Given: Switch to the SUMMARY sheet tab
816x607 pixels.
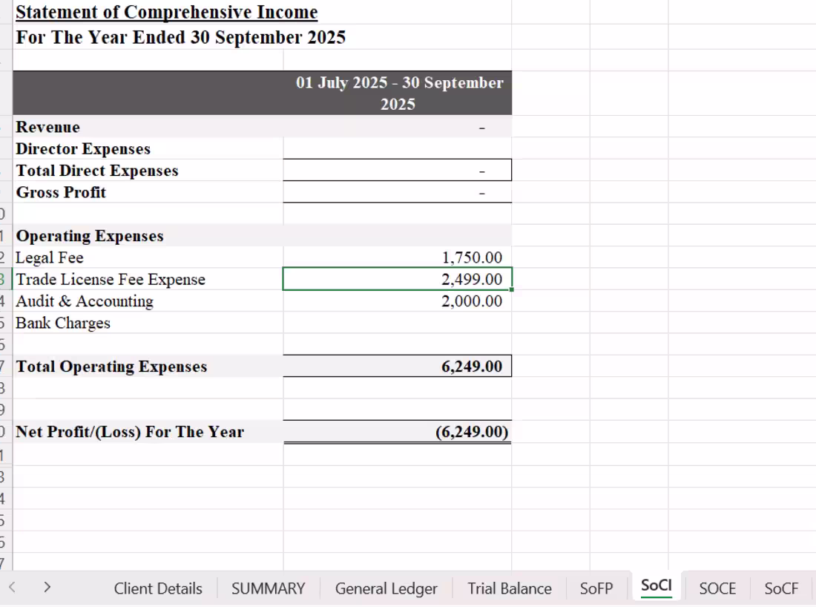Looking at the screenshot, I should coord(268,588).
